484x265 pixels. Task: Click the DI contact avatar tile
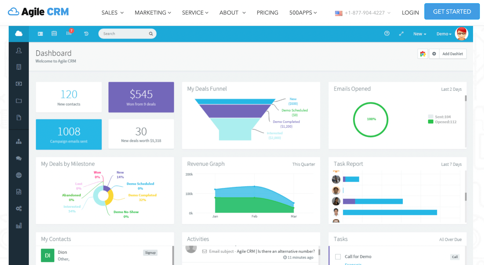[48, 255]
